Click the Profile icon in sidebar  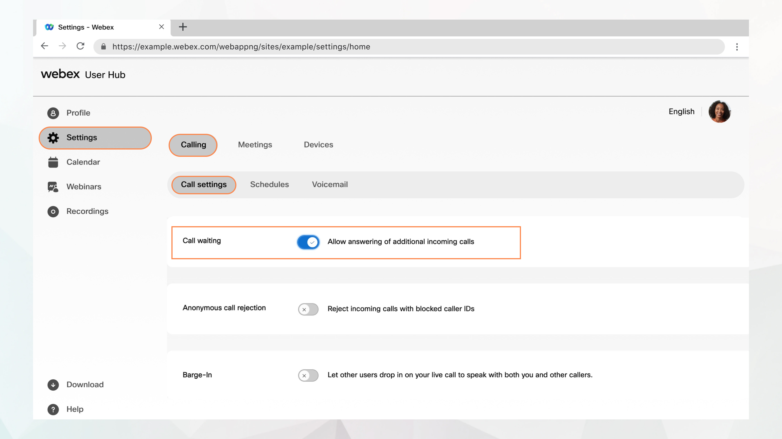53,112
